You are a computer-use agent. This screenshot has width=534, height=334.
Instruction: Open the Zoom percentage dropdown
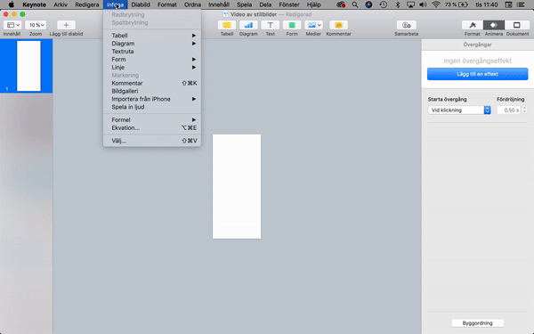coord(36,25)
